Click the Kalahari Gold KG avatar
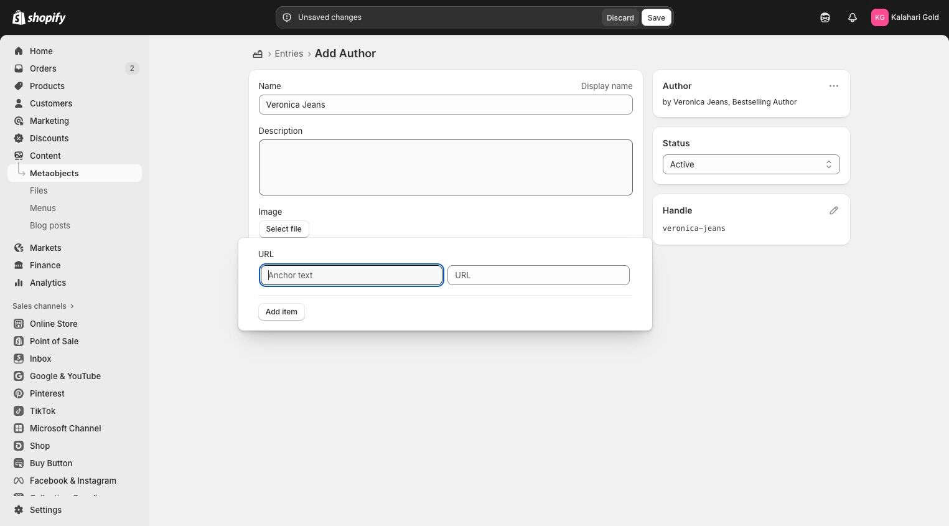Screen dimensions: 949x526 click(879, 17)
